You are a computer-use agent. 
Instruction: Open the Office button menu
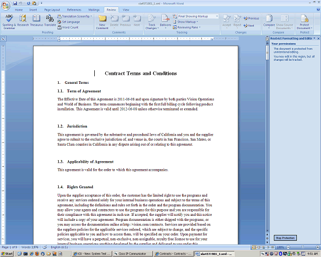pos(6,6)
